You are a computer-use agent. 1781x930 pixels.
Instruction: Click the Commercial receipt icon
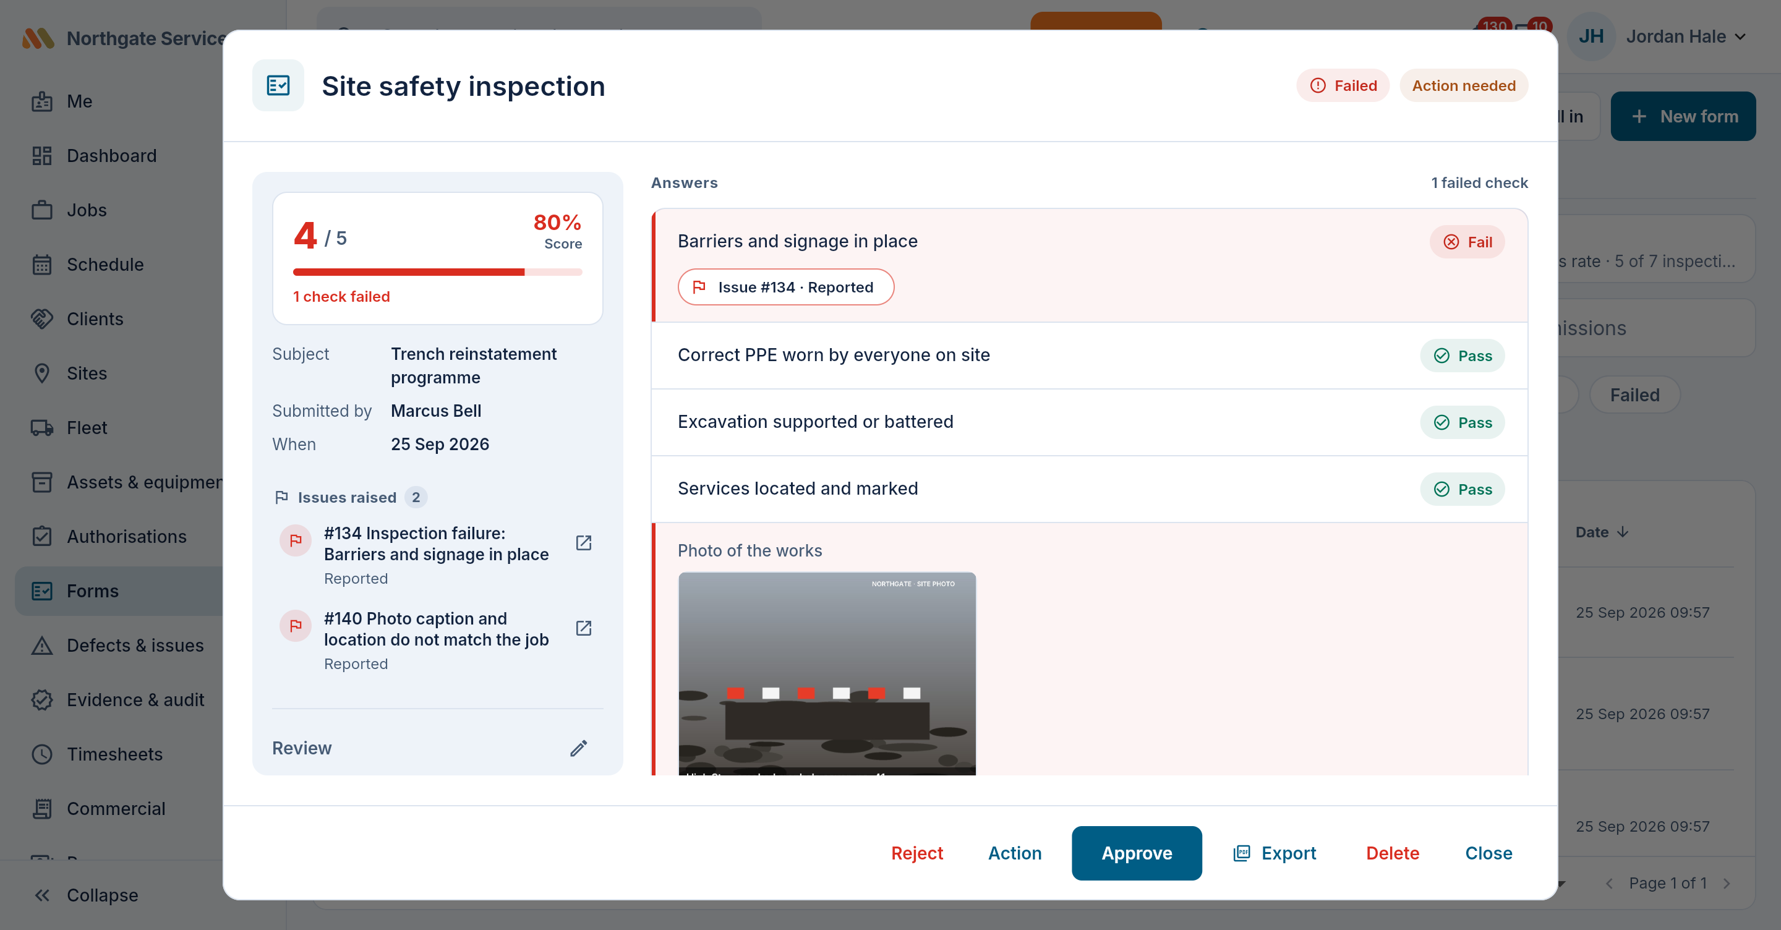(42, 808)
